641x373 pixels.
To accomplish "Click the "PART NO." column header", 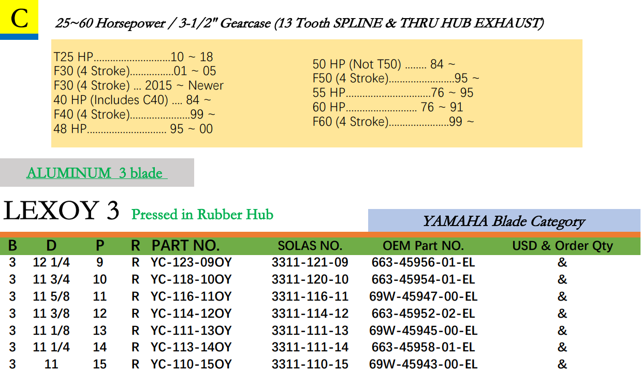I will pos(186,245).
